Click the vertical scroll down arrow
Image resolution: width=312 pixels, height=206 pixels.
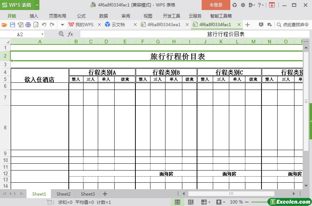click(306, 186)
